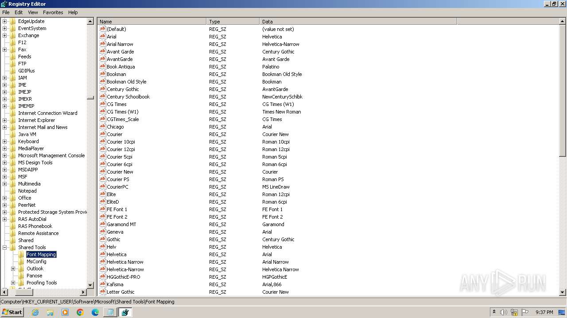
Task: Click the Action Center flag tray icon
Action: pyautogui.click(x=525, y=312)
